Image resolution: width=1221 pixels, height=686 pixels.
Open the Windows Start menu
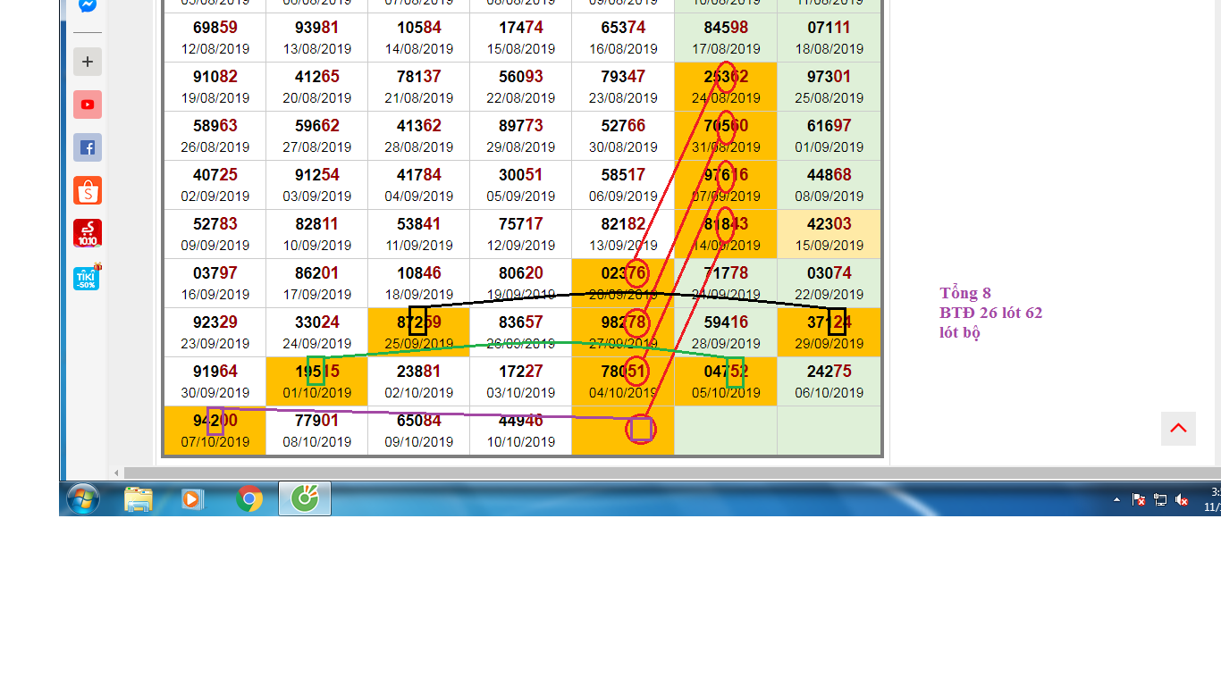click(82, 498)
